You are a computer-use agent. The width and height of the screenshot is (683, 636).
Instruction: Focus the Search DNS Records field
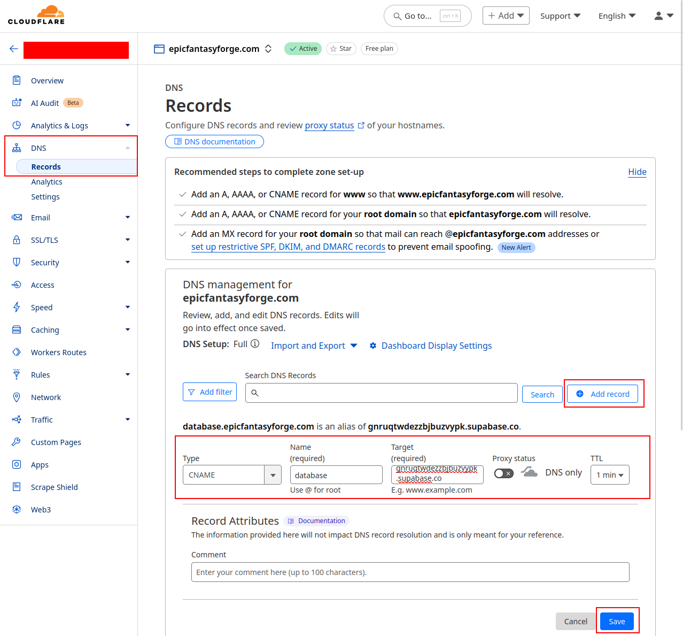pyautogui.click(x=382, y=393)
